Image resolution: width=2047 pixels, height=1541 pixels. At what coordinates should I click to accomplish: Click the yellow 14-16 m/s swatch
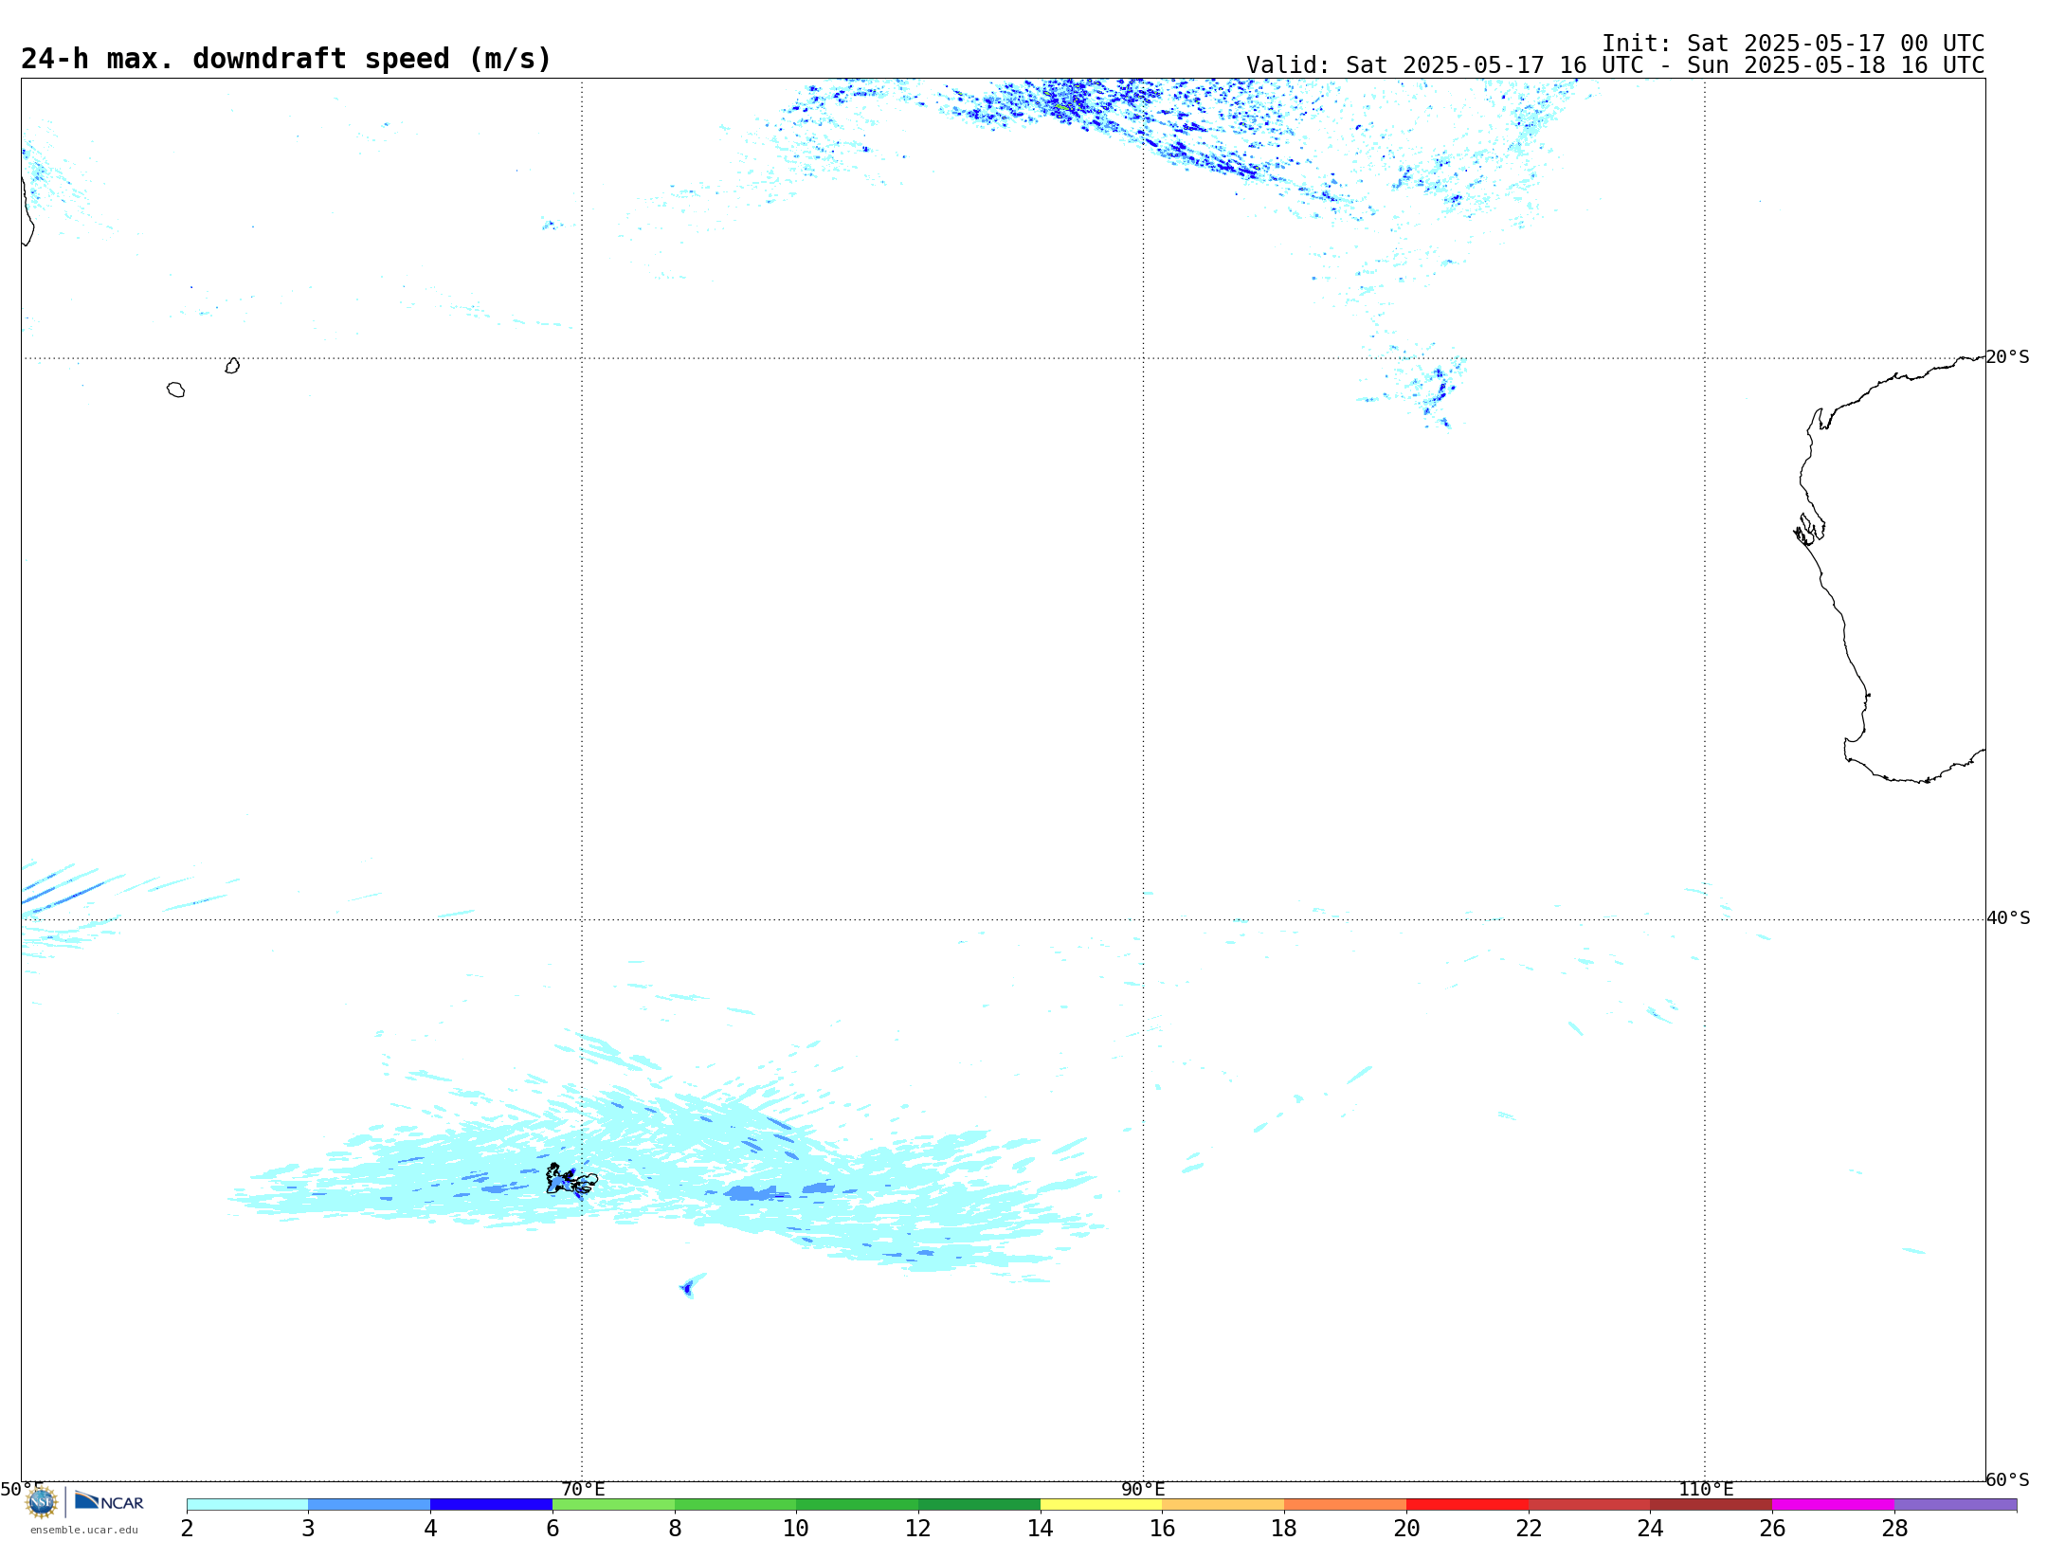click(x=1101, y=1504)
